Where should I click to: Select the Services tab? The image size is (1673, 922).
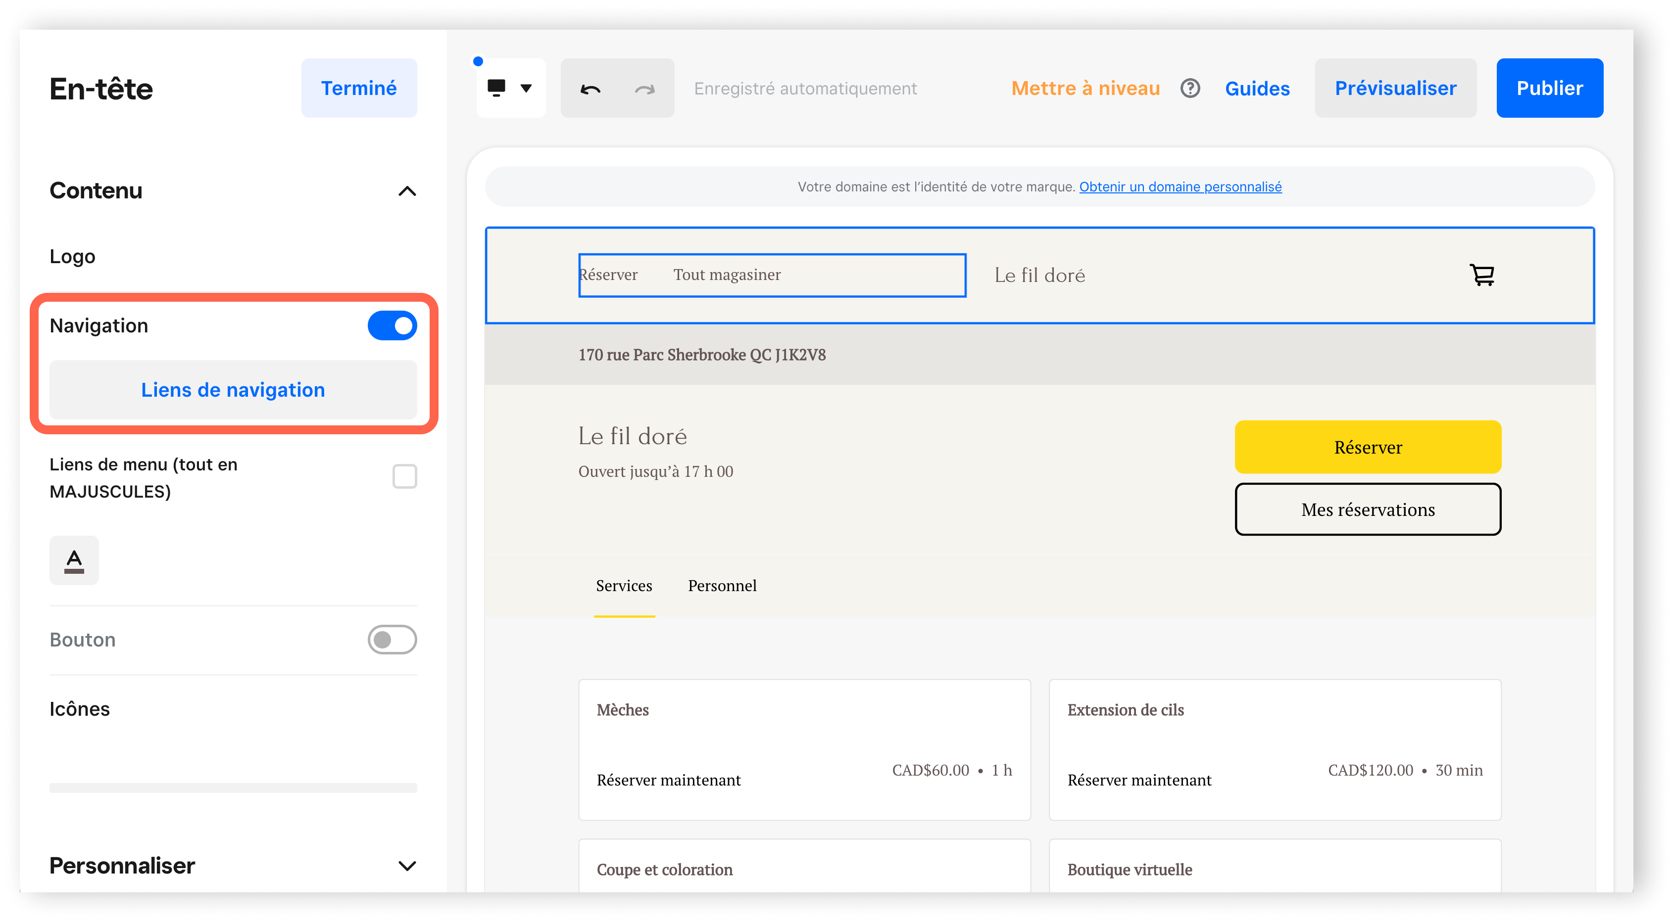point(624,586)
